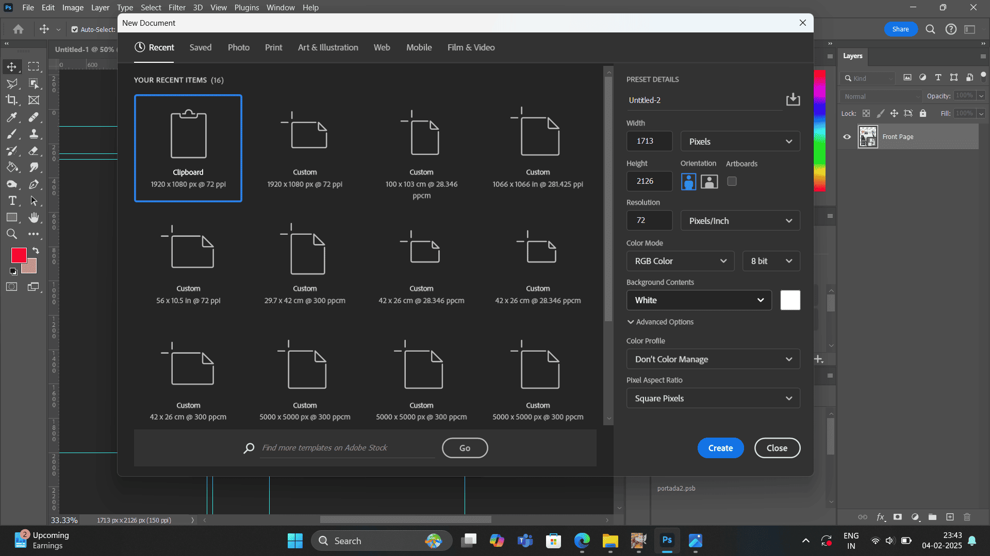This screenshot has width=990, height=556.
Task: Save document preset icon next to Untitled-2
Action: tap(793, 99)
